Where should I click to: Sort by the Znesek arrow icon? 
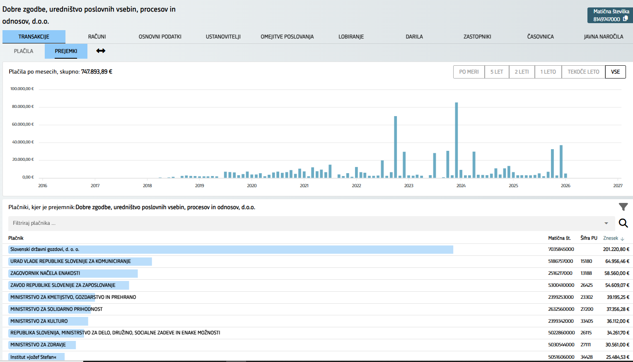[622, 239]
